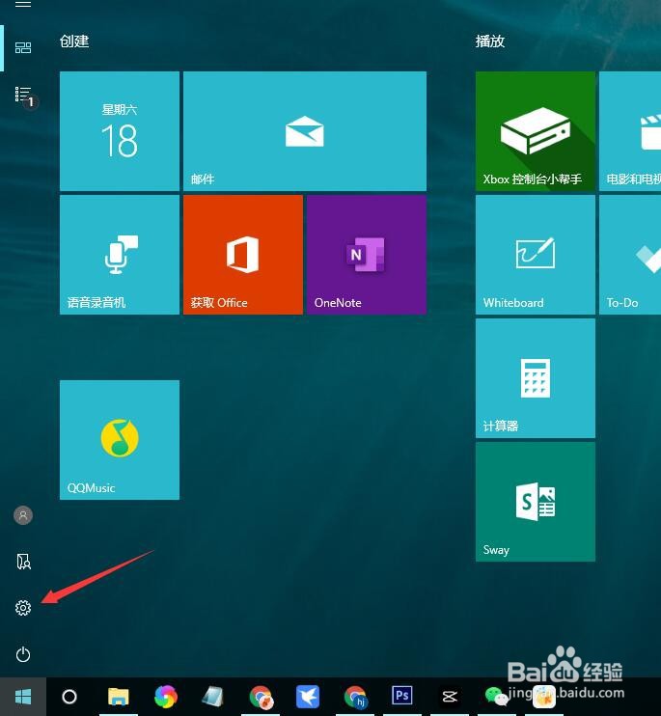This screenshot has width=661, height=716.
Task: Open Chrome with hj profile badge
Action: [356, 697]
